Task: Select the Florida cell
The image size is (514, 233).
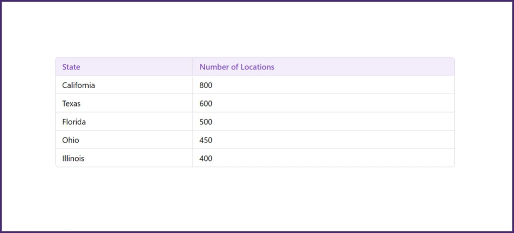Action: (x=74, y=122)
